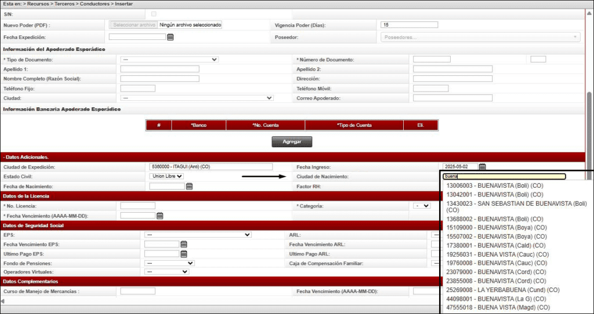Open the EPS dropdown
594x314 pixels.
[197, 235]
